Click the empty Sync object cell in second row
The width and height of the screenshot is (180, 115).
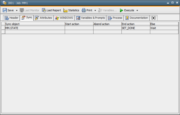35,32
